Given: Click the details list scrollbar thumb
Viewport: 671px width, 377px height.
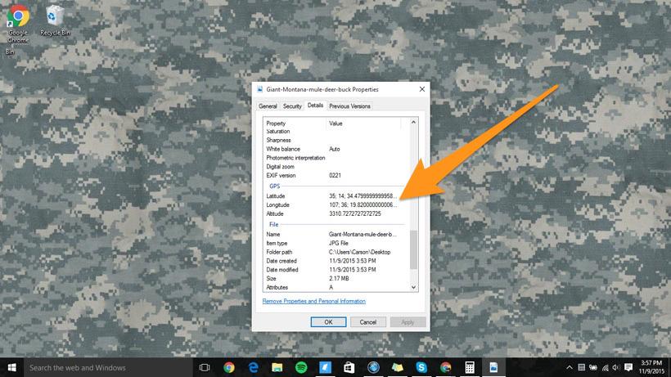Looking at the screenshot, I should [x=413, y=249].
